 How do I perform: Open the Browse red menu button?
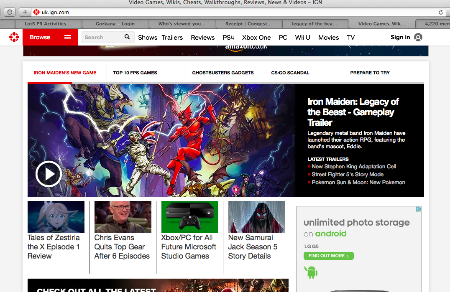point(50,37)
